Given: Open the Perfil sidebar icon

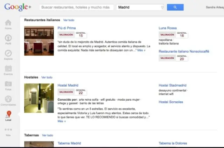Looking at the screenshot, I should [8, 38].
